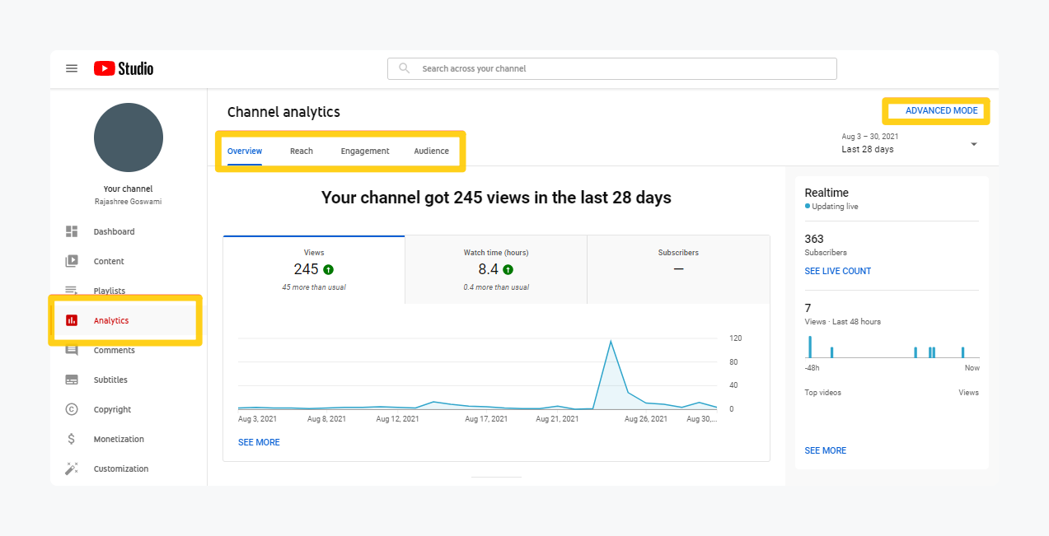1049x536 pixels.
Task: Open Dashboard from the sidebar icon
Action: point(72,232)
